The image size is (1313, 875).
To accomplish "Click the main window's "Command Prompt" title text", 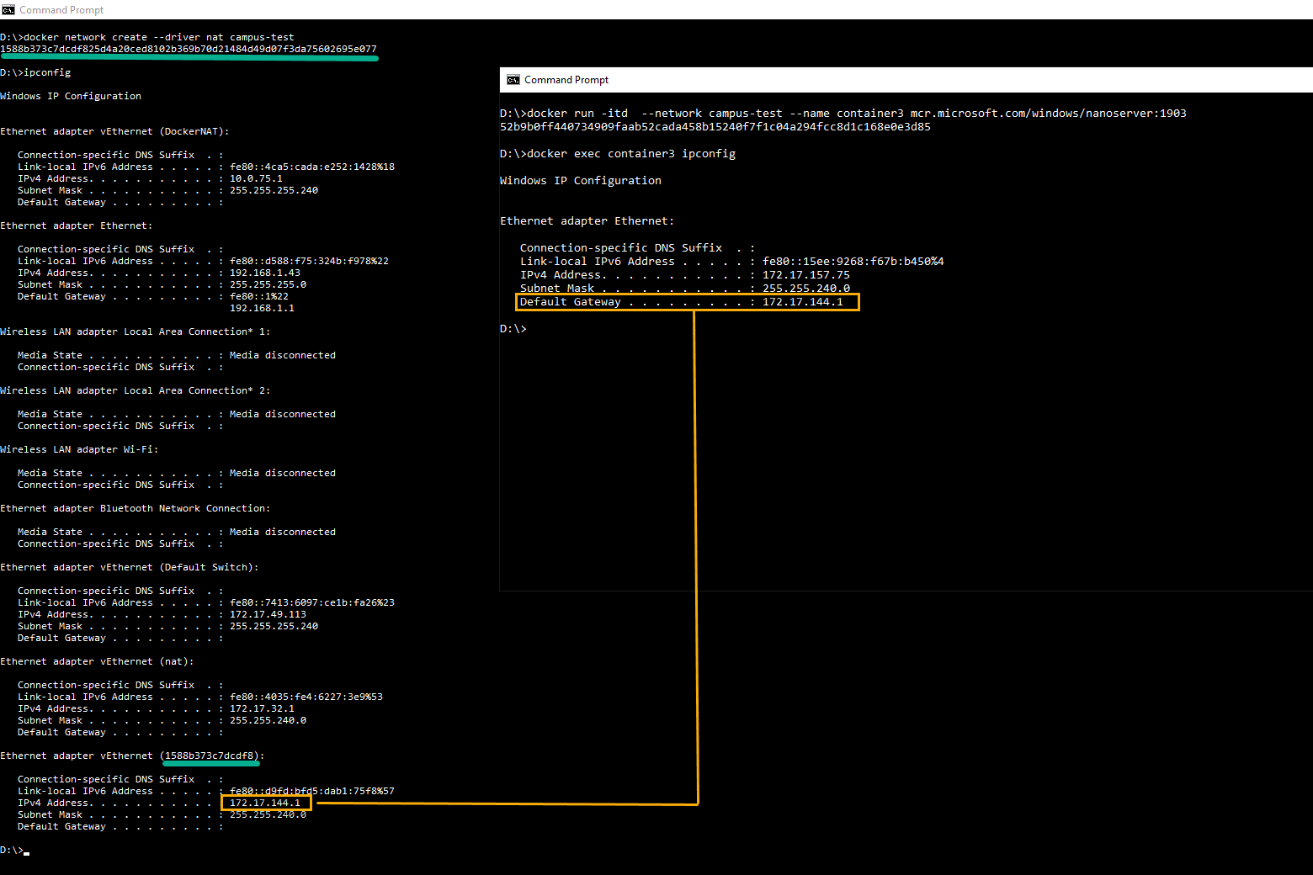I will [61, 10].
